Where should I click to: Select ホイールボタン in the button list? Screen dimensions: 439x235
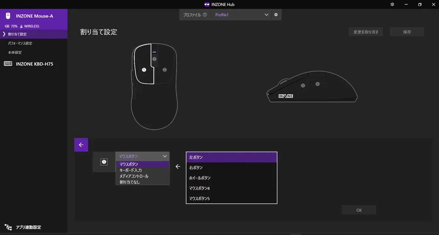coord(232,178)
